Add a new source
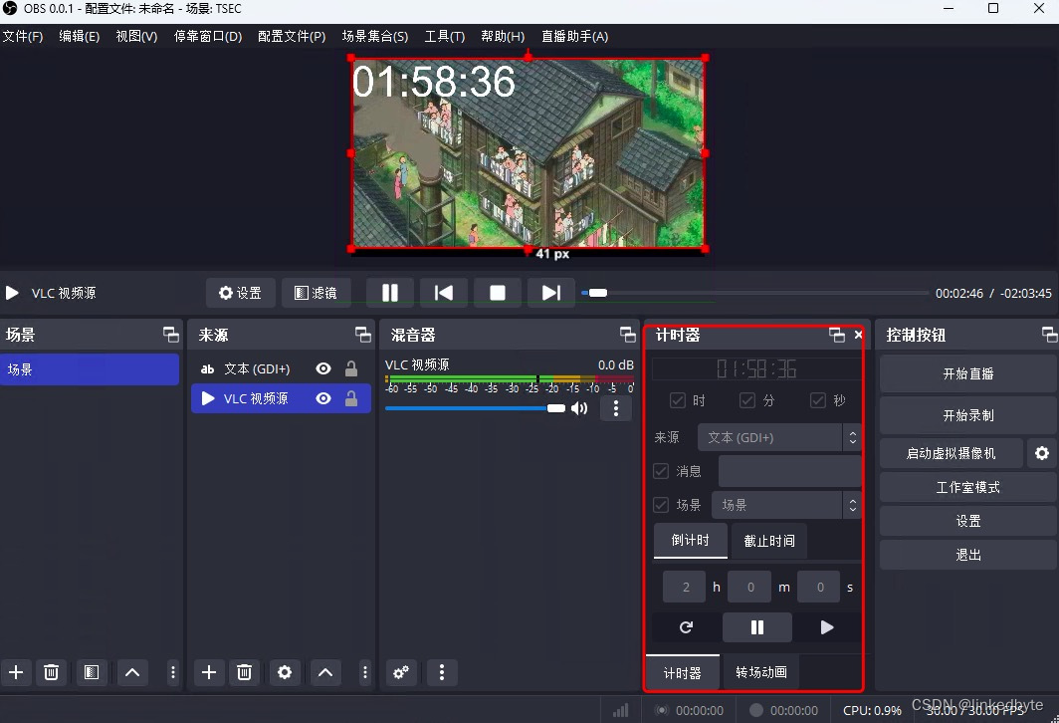This screenshot has width=1059, height=723. point(209,672)
